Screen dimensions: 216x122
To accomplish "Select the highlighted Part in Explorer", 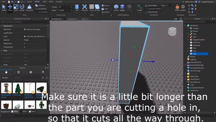I will [199, 54].
